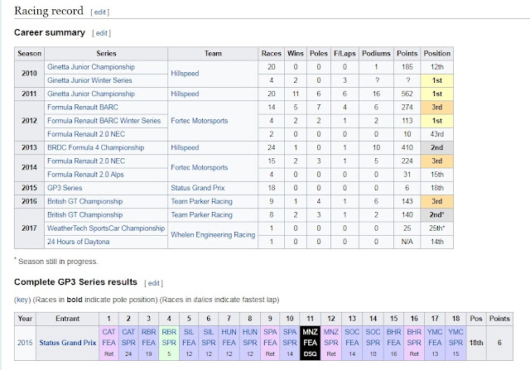Open Fortec Motorsports link for 2012
Viewport: 530px width, 370px height.
point(200,121)
